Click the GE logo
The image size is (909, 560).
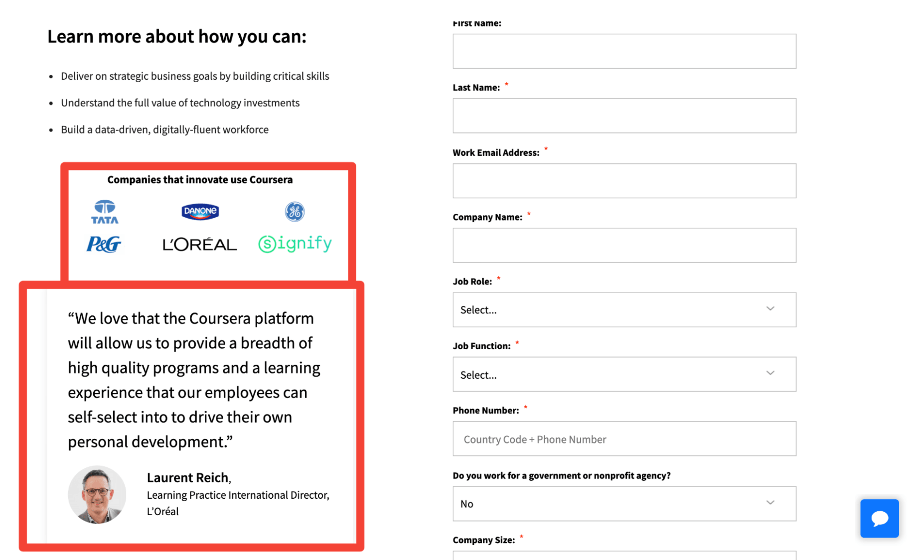pyautogui.click(x=295, y=212)
